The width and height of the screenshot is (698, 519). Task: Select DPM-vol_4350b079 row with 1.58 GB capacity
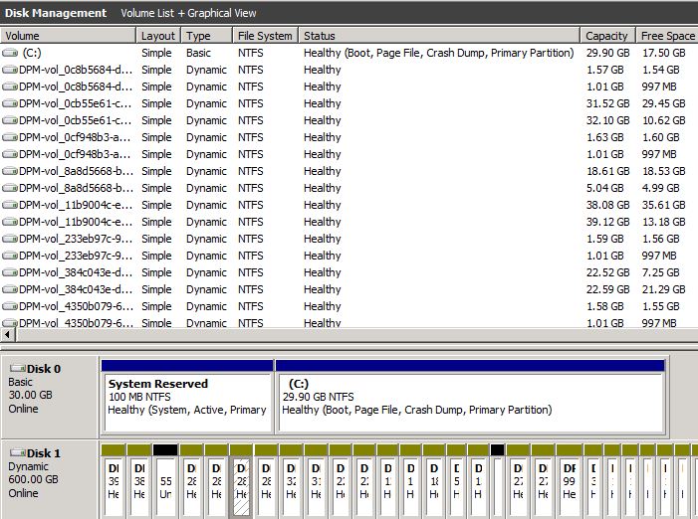click(349, 306)
